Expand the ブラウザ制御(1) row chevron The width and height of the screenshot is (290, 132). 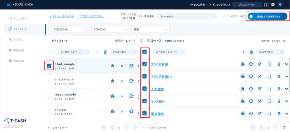click(x=287, y=77)
